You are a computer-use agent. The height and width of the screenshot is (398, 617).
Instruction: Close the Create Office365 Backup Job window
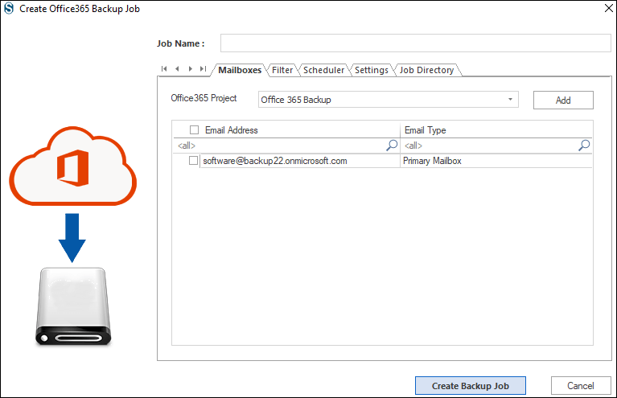[608, 8]
